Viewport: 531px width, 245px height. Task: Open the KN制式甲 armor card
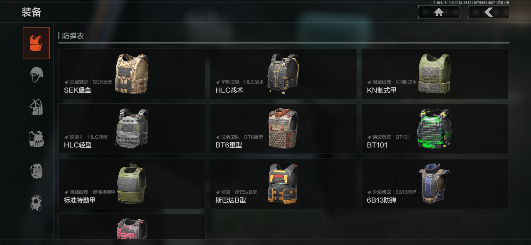point(435,74)
